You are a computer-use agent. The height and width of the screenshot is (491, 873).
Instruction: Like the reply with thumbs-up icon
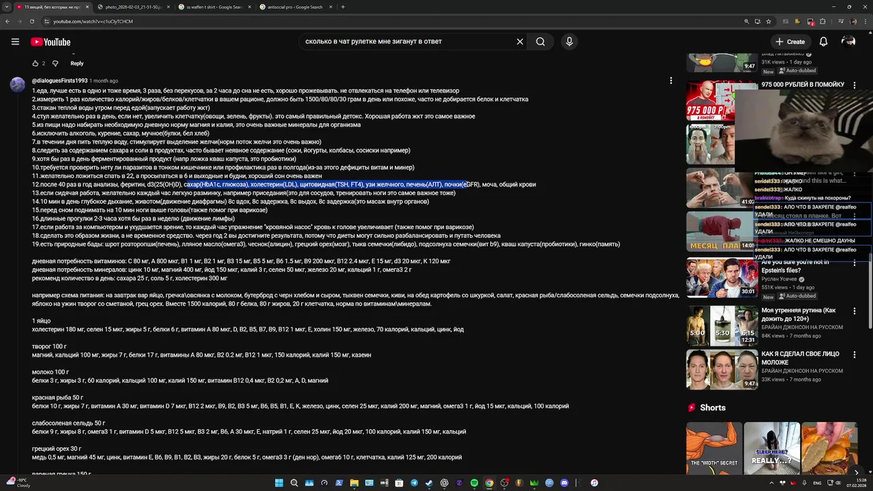click(x=35, y=63)
